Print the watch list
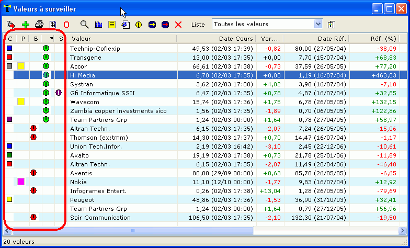This screenshot has height=248, width=410. pos(39,24)
